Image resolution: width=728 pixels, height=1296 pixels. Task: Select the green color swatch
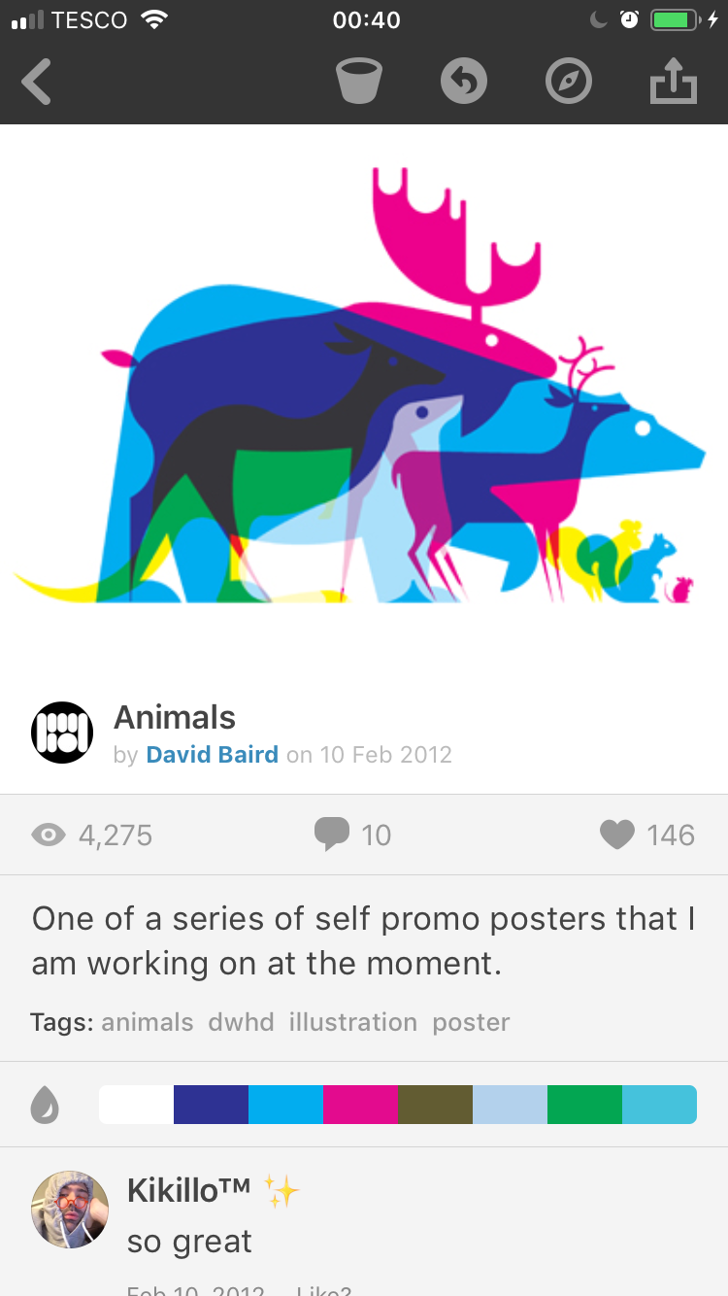(x=584, y=1105)
